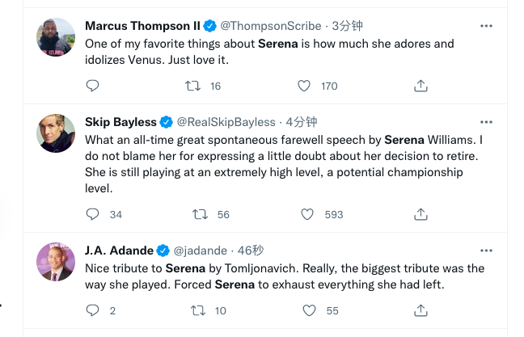Share Skip Bayless's tweet
524x337 pixels.
tap(420, 214)
